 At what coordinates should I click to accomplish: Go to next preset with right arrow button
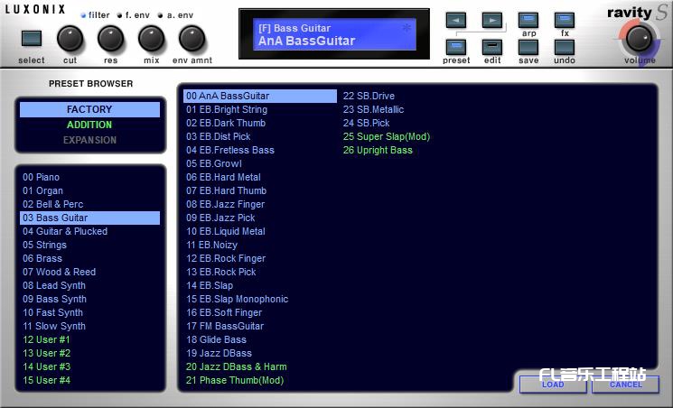point(491,20)
